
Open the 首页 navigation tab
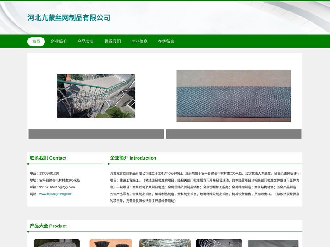click(36, 42)
